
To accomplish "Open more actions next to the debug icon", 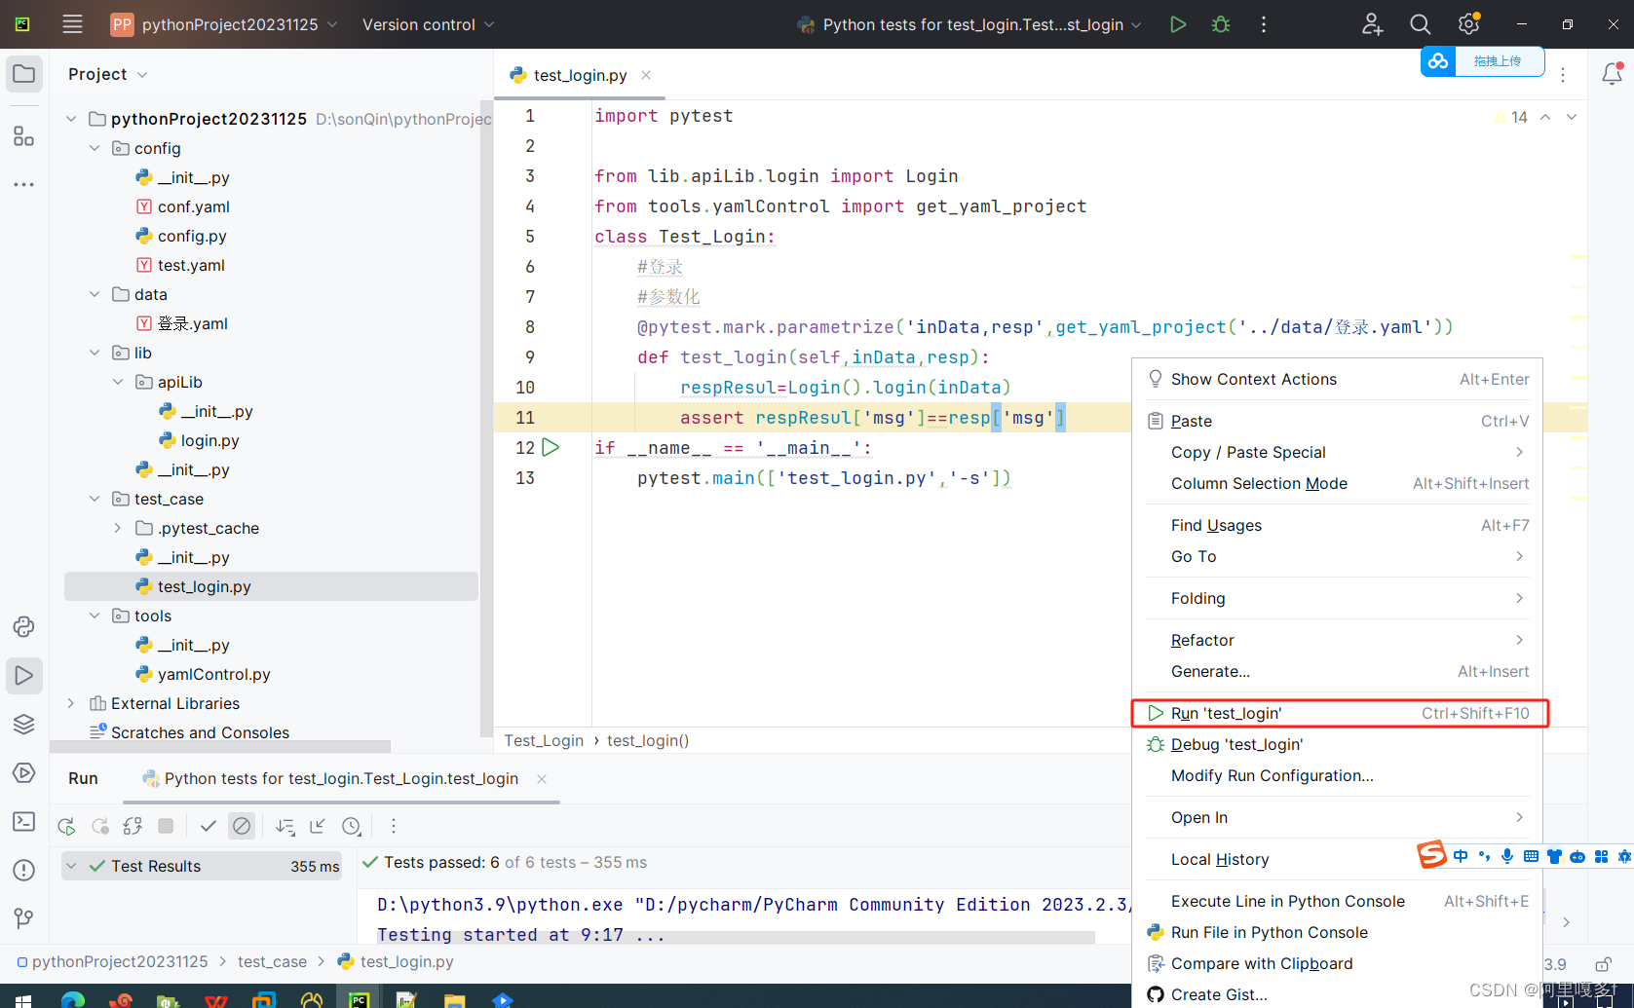I will pos(1264,24).
